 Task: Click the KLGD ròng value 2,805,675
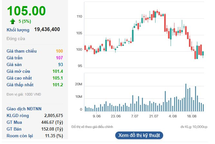coord(53,115)
